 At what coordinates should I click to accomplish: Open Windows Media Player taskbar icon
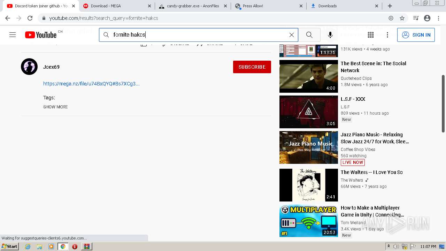(51, 246)
